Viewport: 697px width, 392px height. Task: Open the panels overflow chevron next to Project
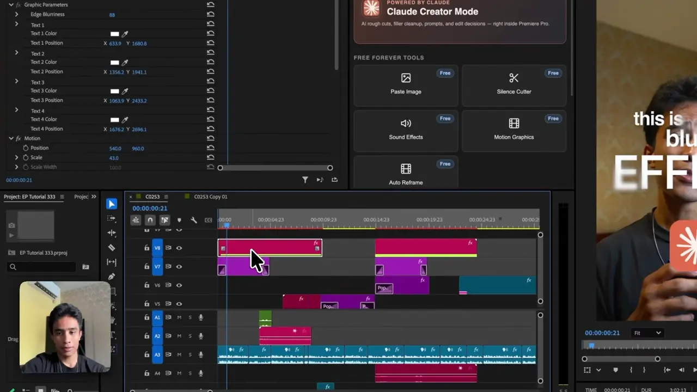94,197
